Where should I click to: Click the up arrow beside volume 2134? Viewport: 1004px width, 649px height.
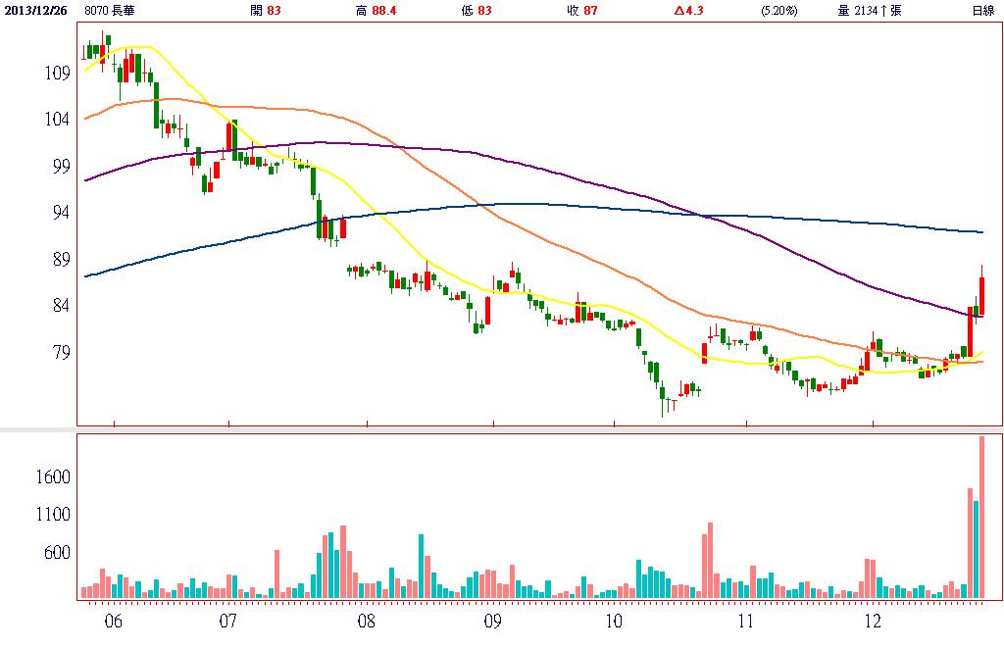coord(883,11)
